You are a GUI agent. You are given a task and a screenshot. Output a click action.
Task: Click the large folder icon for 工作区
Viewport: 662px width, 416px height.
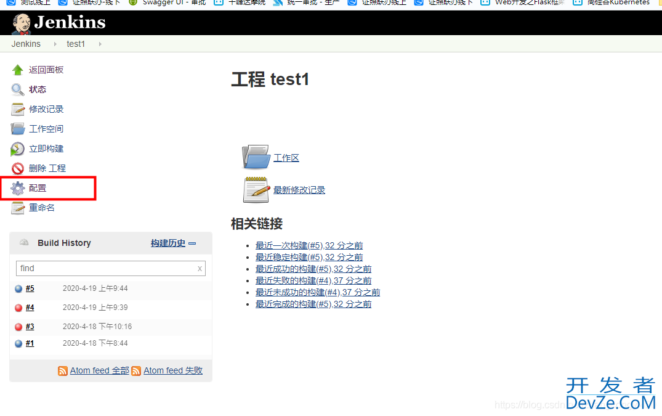[x=256, y=157]
